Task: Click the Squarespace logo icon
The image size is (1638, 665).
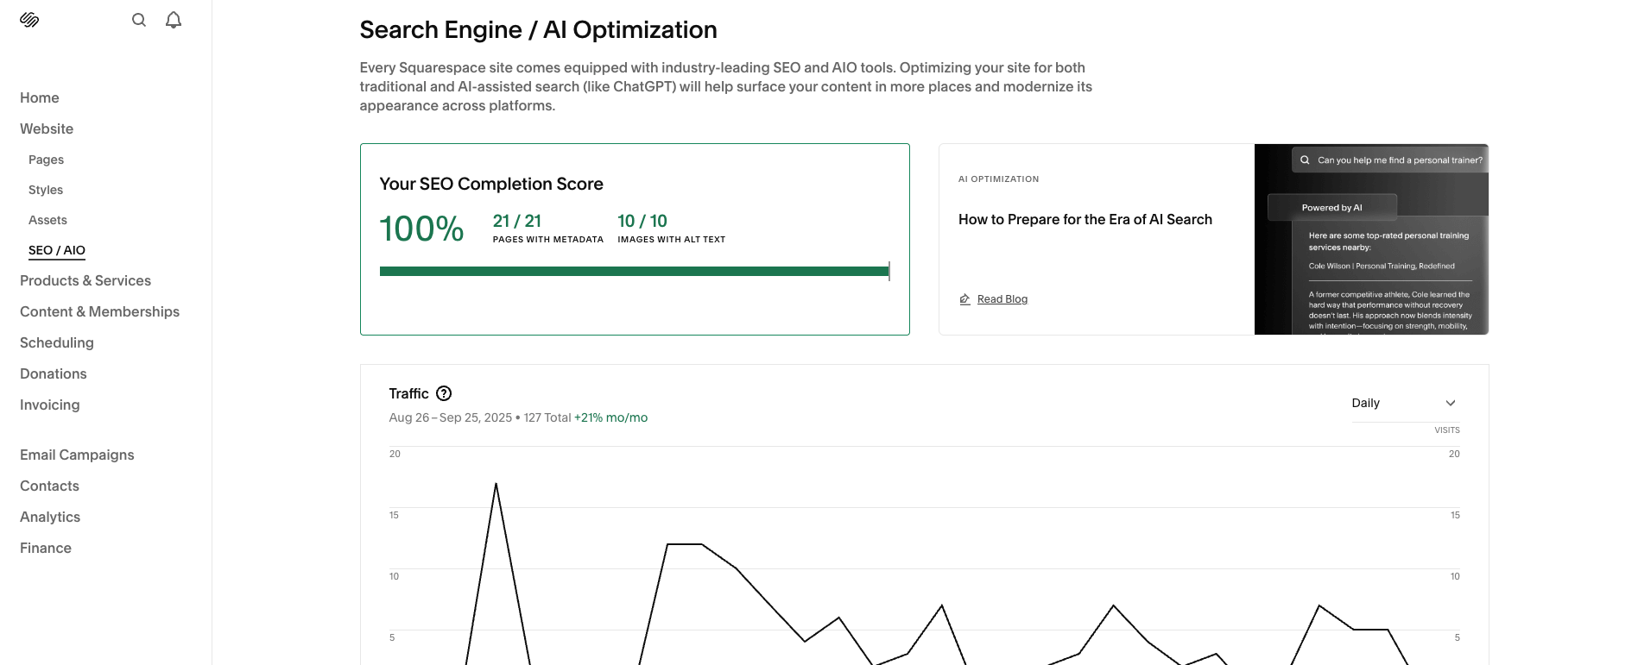Action: pyautogui.click(x=29, y=20)
